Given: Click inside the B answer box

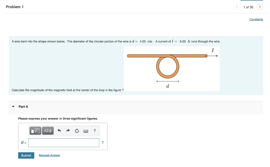Looking at the screenshot, I should (63, 143).
